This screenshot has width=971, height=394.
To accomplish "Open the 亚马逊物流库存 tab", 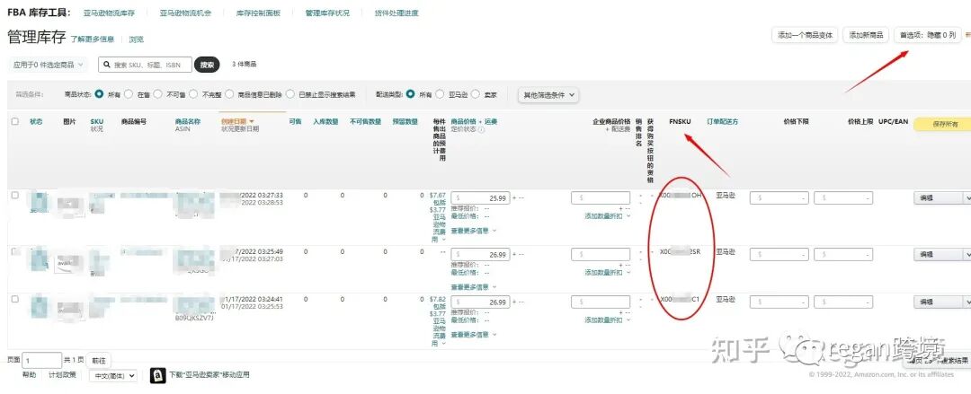I will (x=109, y=13).
